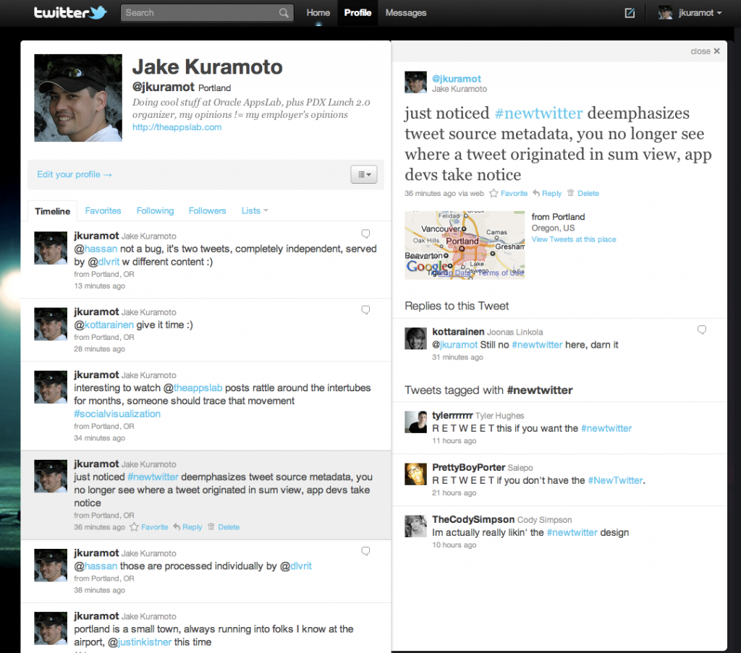The image size is (741, 653).
Task: Click speech bubble icon on those are processed individually tweet
Action: pyautogui.click(x=365, y=551)
